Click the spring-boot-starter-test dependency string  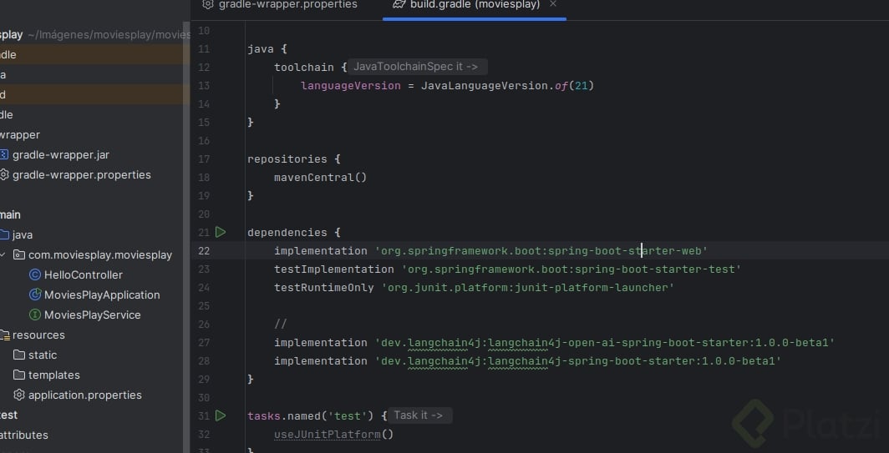[571, 269]
